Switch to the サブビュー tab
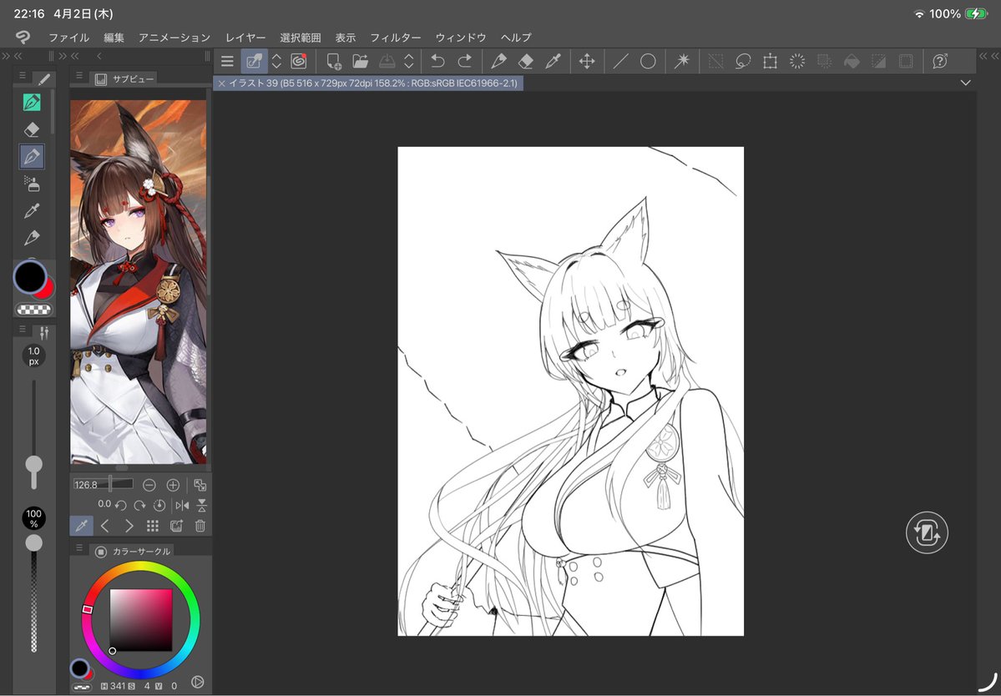The height and width of the screenshot is (696, 1001). 124,78
